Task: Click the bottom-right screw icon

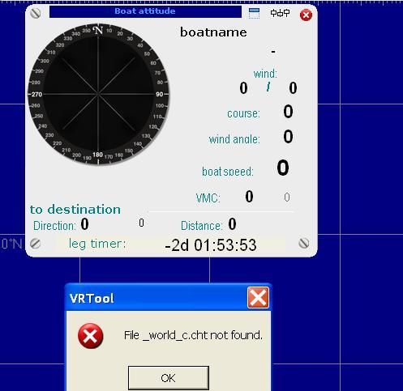Action: (304, 243)
